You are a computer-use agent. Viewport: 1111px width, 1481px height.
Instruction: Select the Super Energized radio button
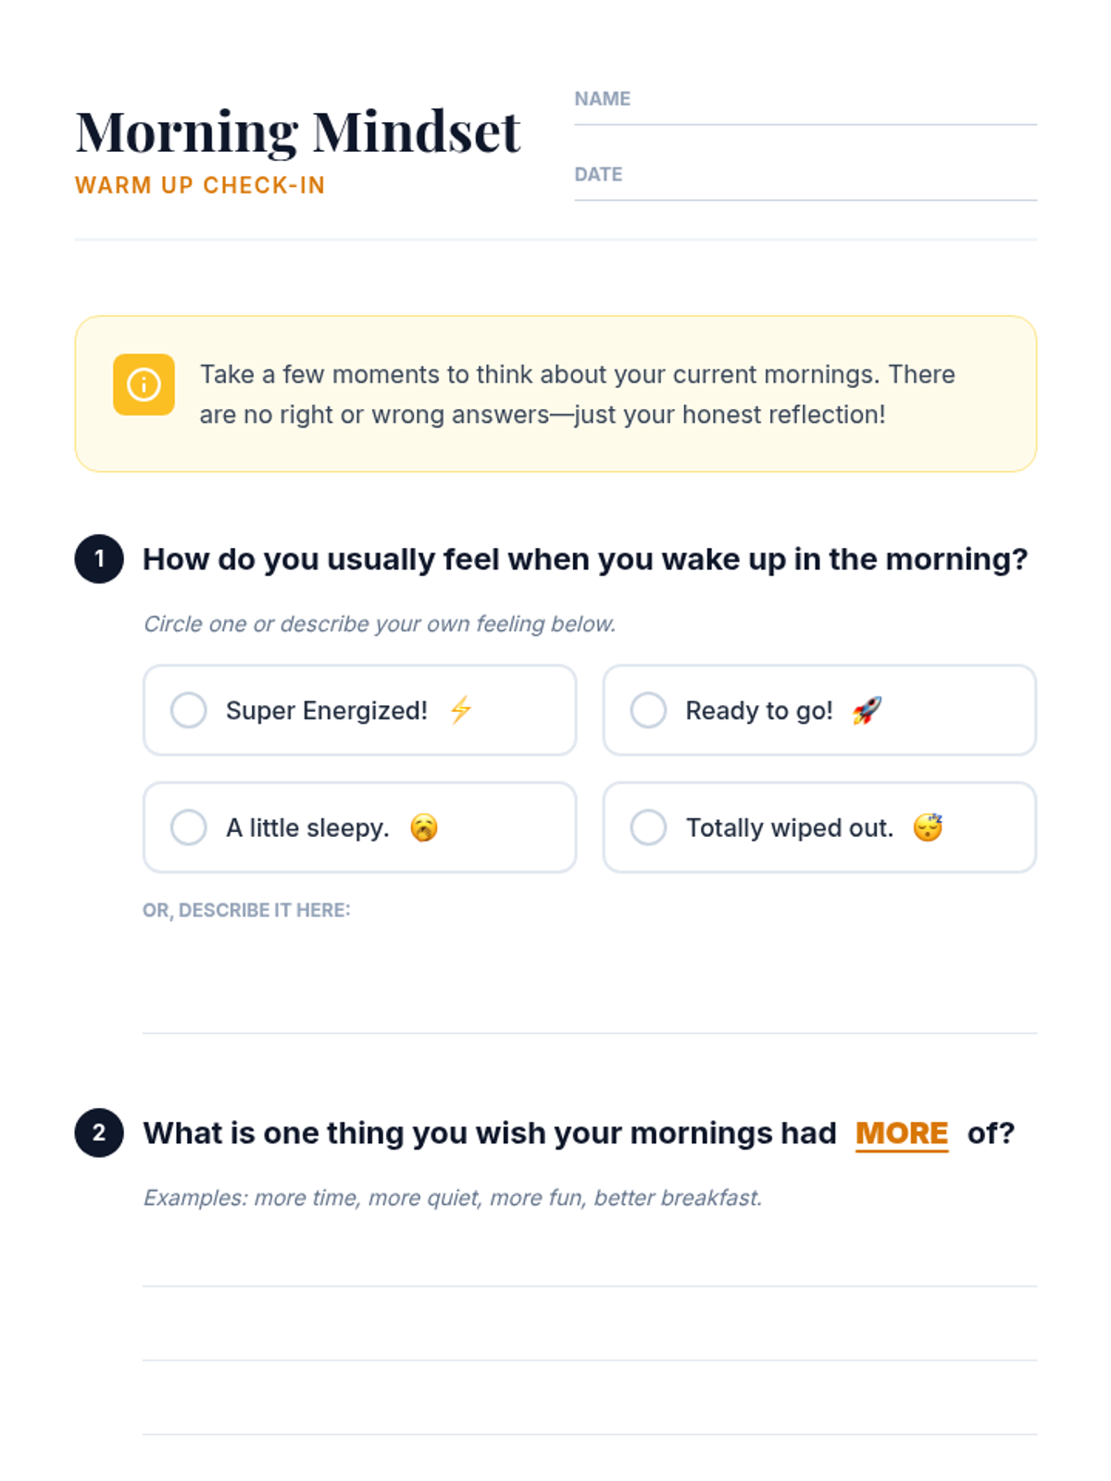[189, 710]
